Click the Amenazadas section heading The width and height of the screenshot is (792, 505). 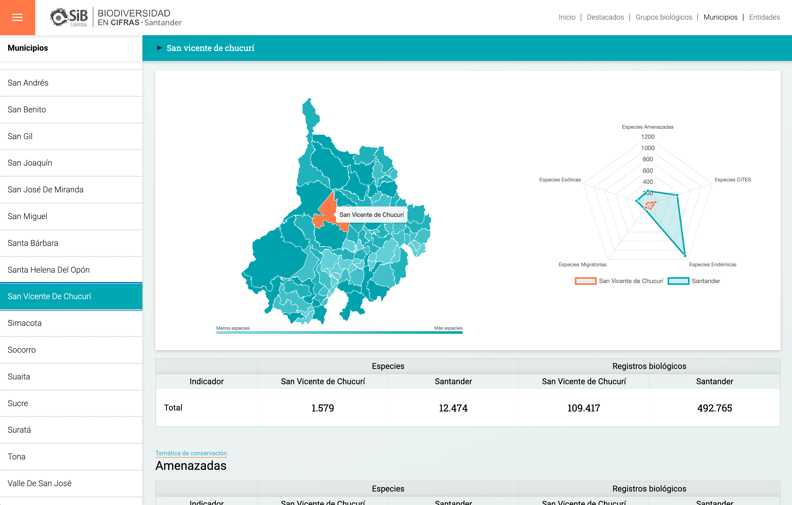[x=191, y=466]
